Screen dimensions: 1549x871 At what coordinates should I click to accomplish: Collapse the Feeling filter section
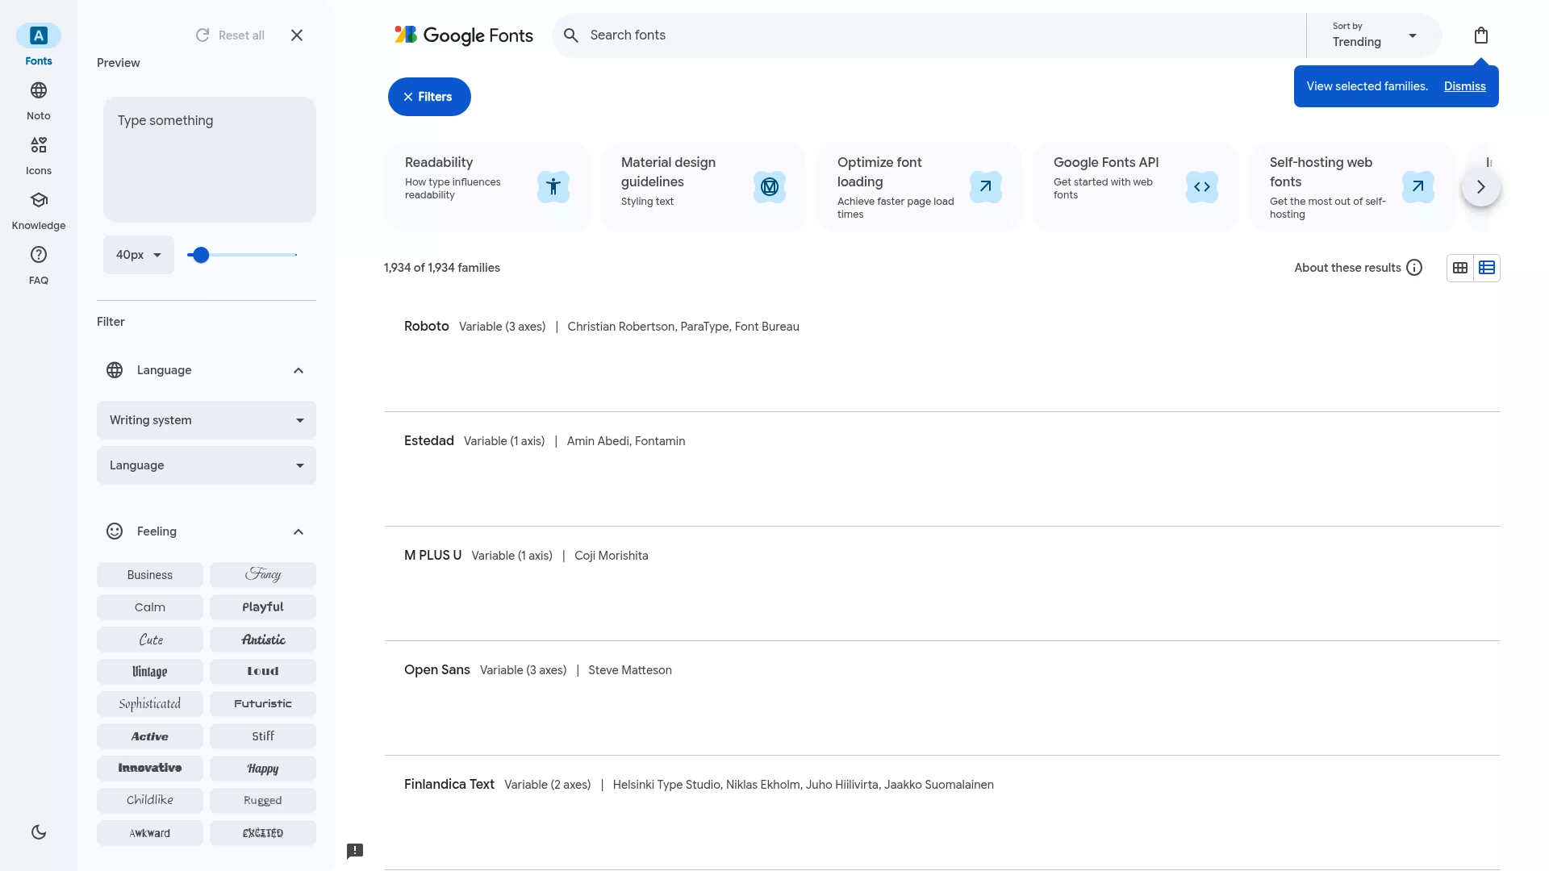[299, 531]
